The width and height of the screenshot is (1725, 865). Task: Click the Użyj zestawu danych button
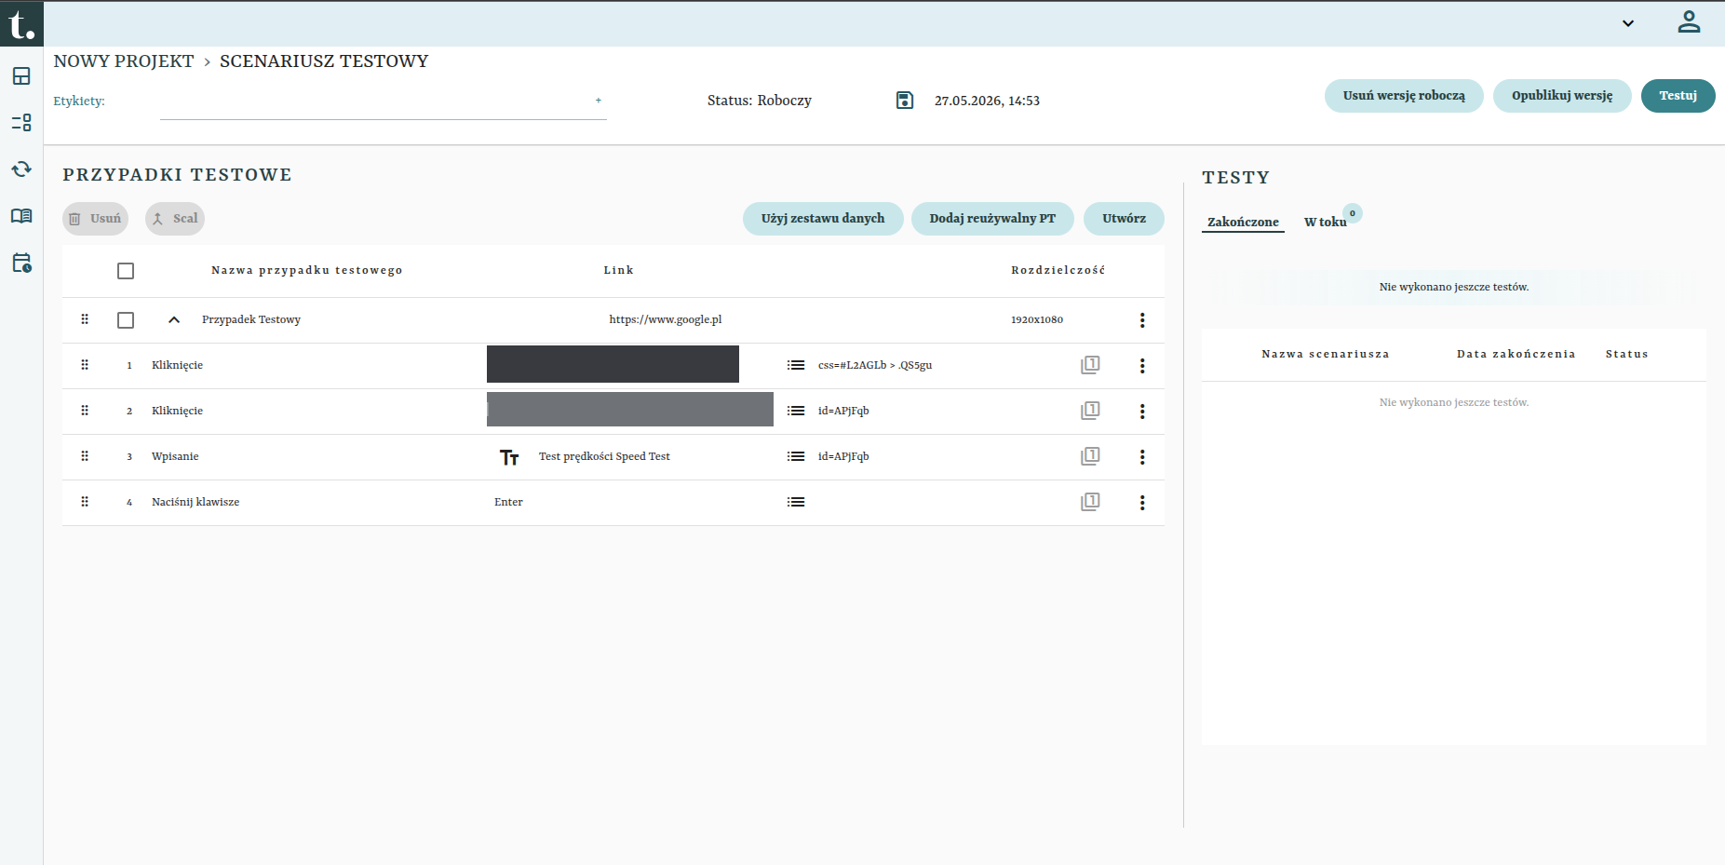pos(823,219)
